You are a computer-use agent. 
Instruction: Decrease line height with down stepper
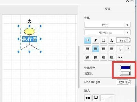[x=129, y=83]
